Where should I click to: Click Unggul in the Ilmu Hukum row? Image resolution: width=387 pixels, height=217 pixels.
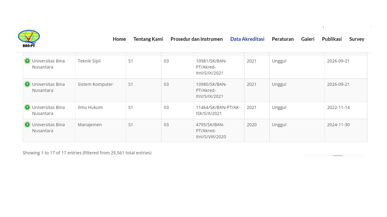(x=279, y=108)
